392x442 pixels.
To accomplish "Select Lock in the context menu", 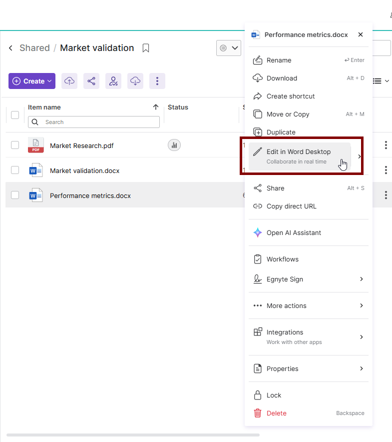I will click(309, 395).
